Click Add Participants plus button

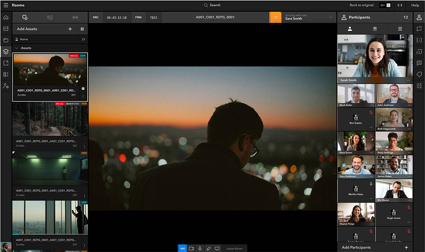406,247
